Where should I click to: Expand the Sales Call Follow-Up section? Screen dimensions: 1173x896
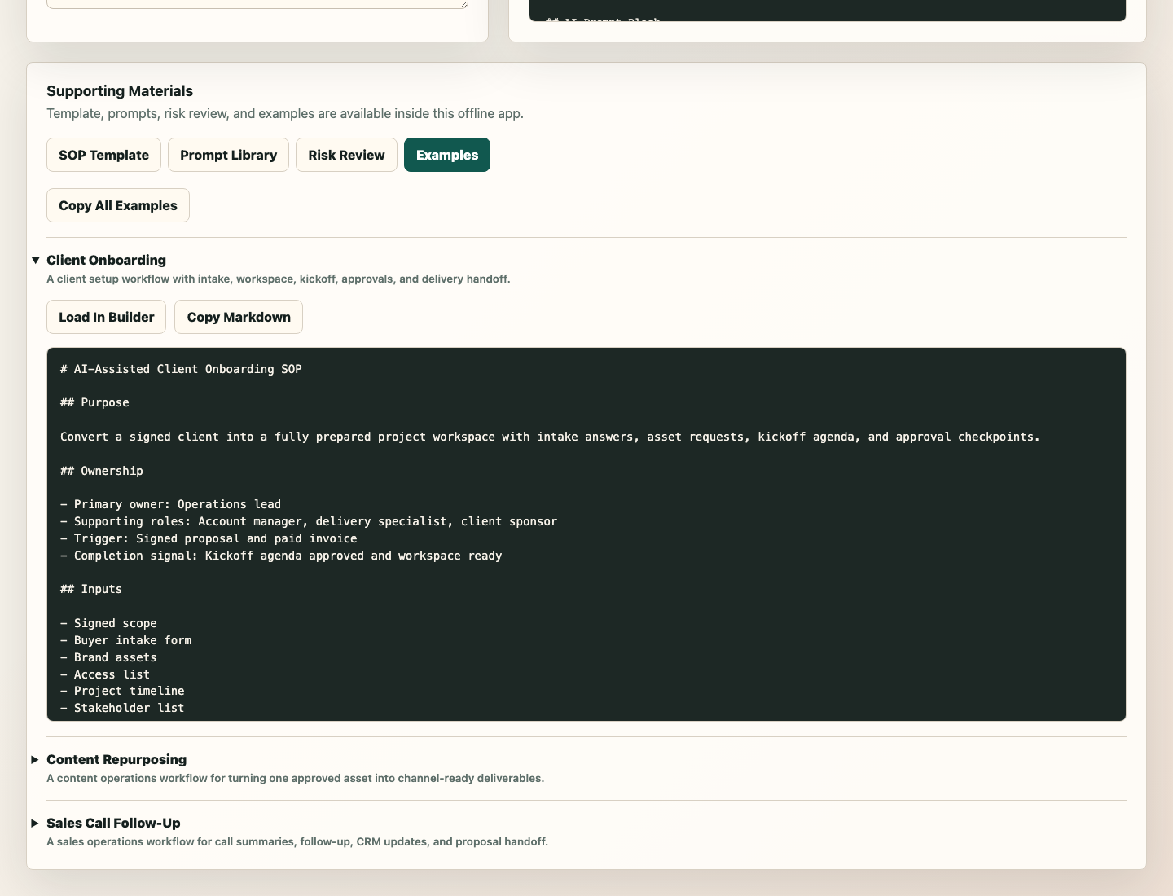pyautogui.click(x=113, y=823)
